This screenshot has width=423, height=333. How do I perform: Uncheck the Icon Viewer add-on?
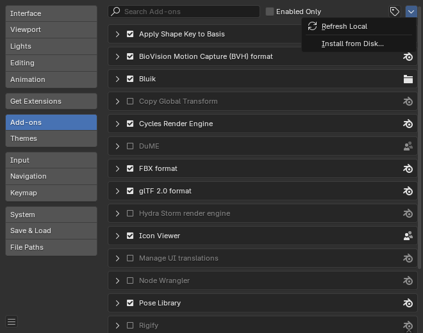pyautogui.click(x=130, y=236)
